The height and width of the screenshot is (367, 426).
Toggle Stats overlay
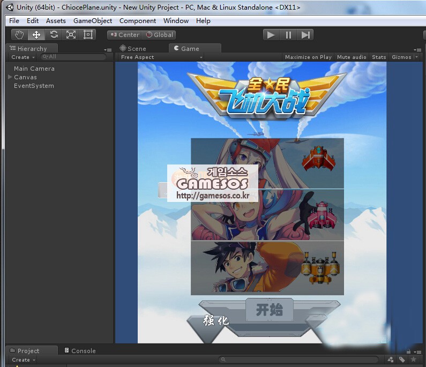pyautogui.click(x=379, y=57)
